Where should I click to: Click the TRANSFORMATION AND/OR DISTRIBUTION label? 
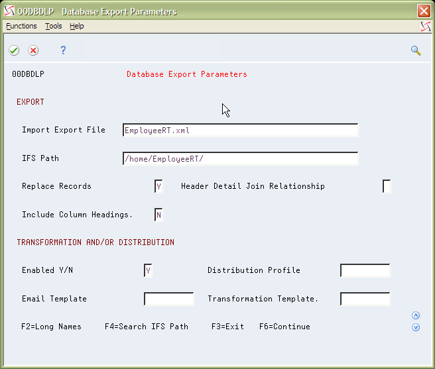coord(95,242)
